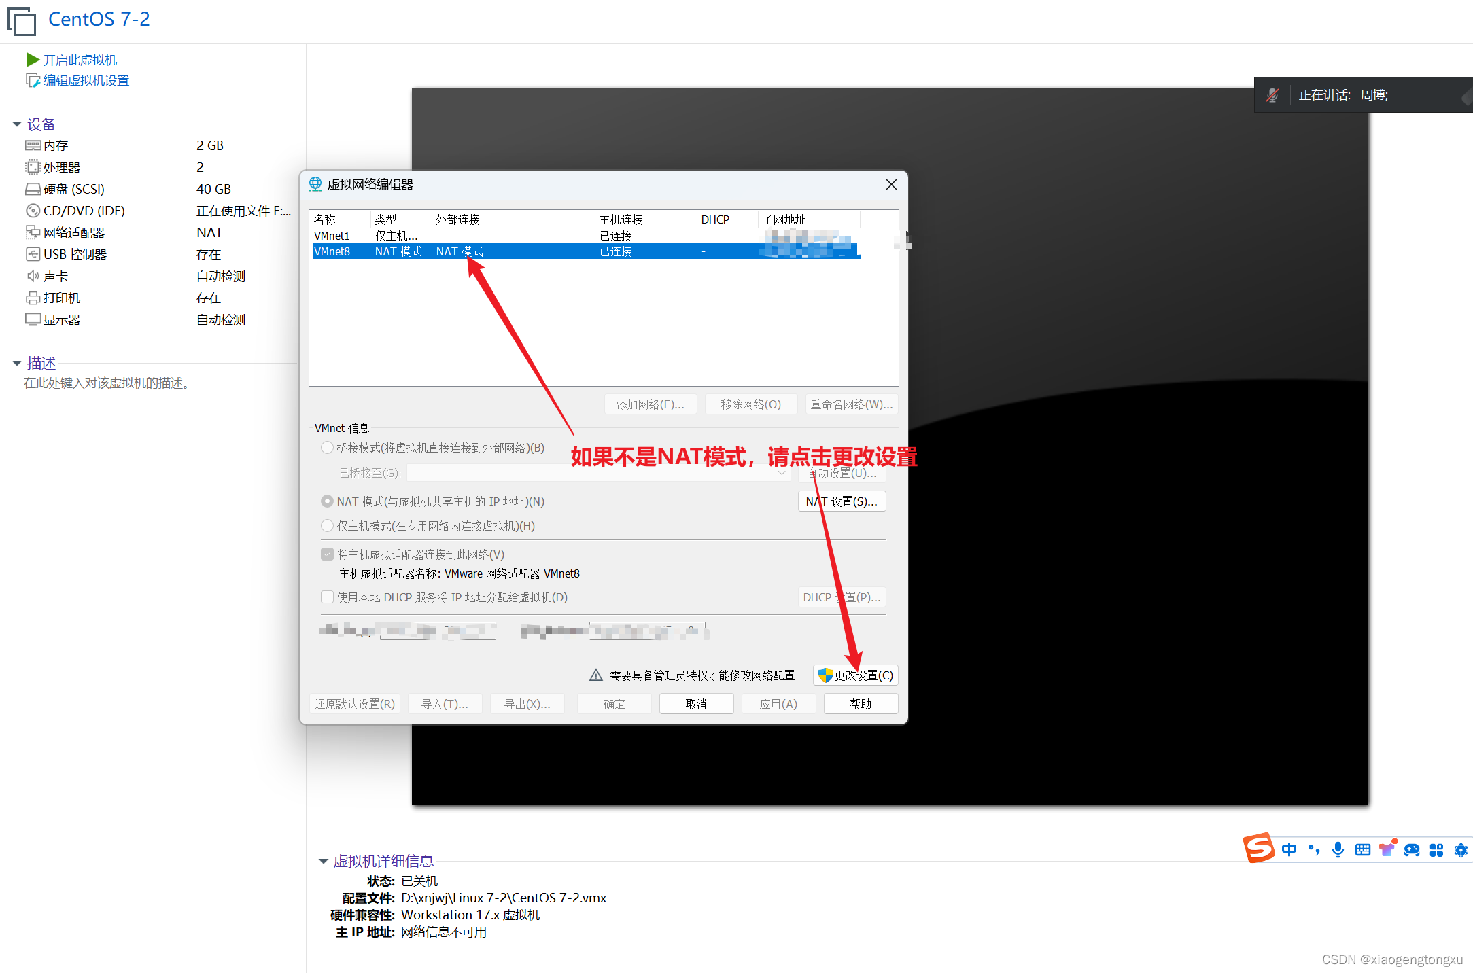The image size is (1473, 973).
Task: Toggle punctuation mode icon in Sogou bar
Action: (x=1314, y=849)
